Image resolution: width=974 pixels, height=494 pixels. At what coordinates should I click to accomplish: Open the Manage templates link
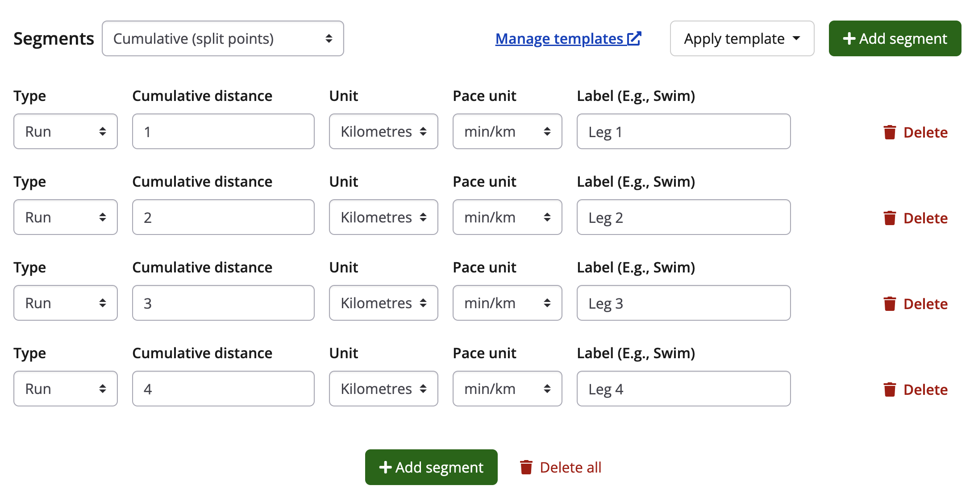pyautogui.click(x=559, y=39)
